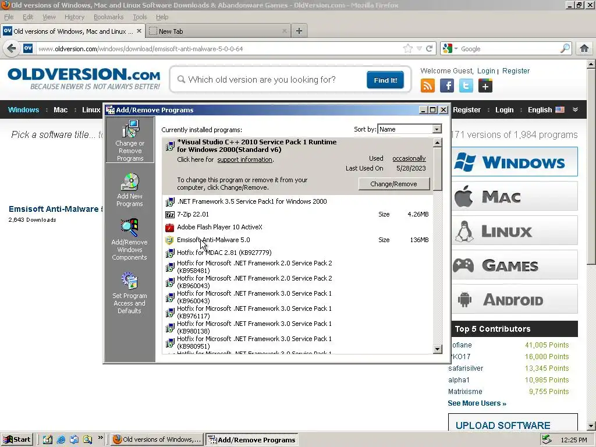Image resolution: width=596 pixels, height=447 pixels.
Task: Click Login in the dark navigation bar
Action: 505,110
